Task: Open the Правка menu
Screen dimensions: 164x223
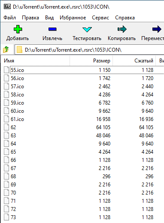Action: (30, 18)
